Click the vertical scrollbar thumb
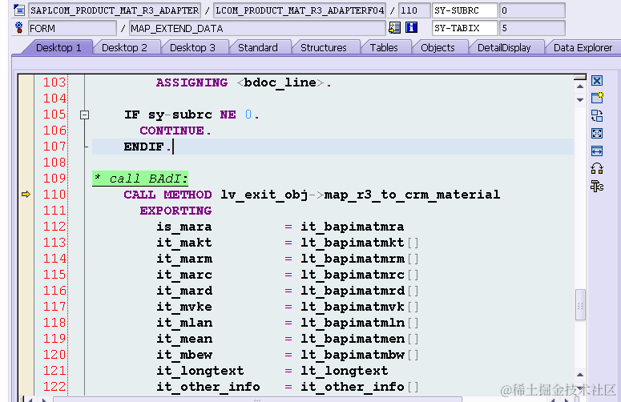The width and height of the screenshot is (621, 402). click(580, 304)
